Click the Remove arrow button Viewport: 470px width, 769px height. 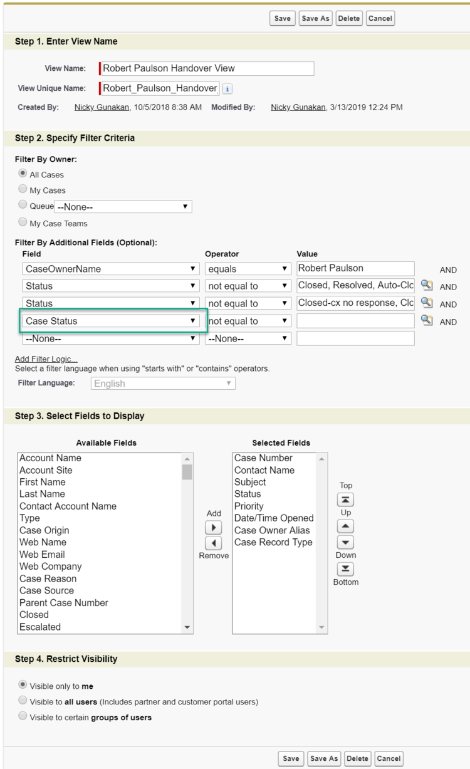(213, 543)
